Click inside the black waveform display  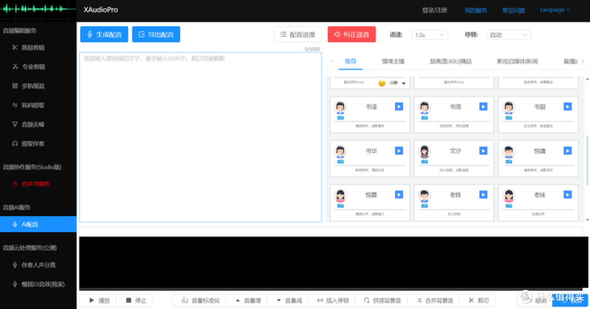pyautogui.click(x=333, y=263)
